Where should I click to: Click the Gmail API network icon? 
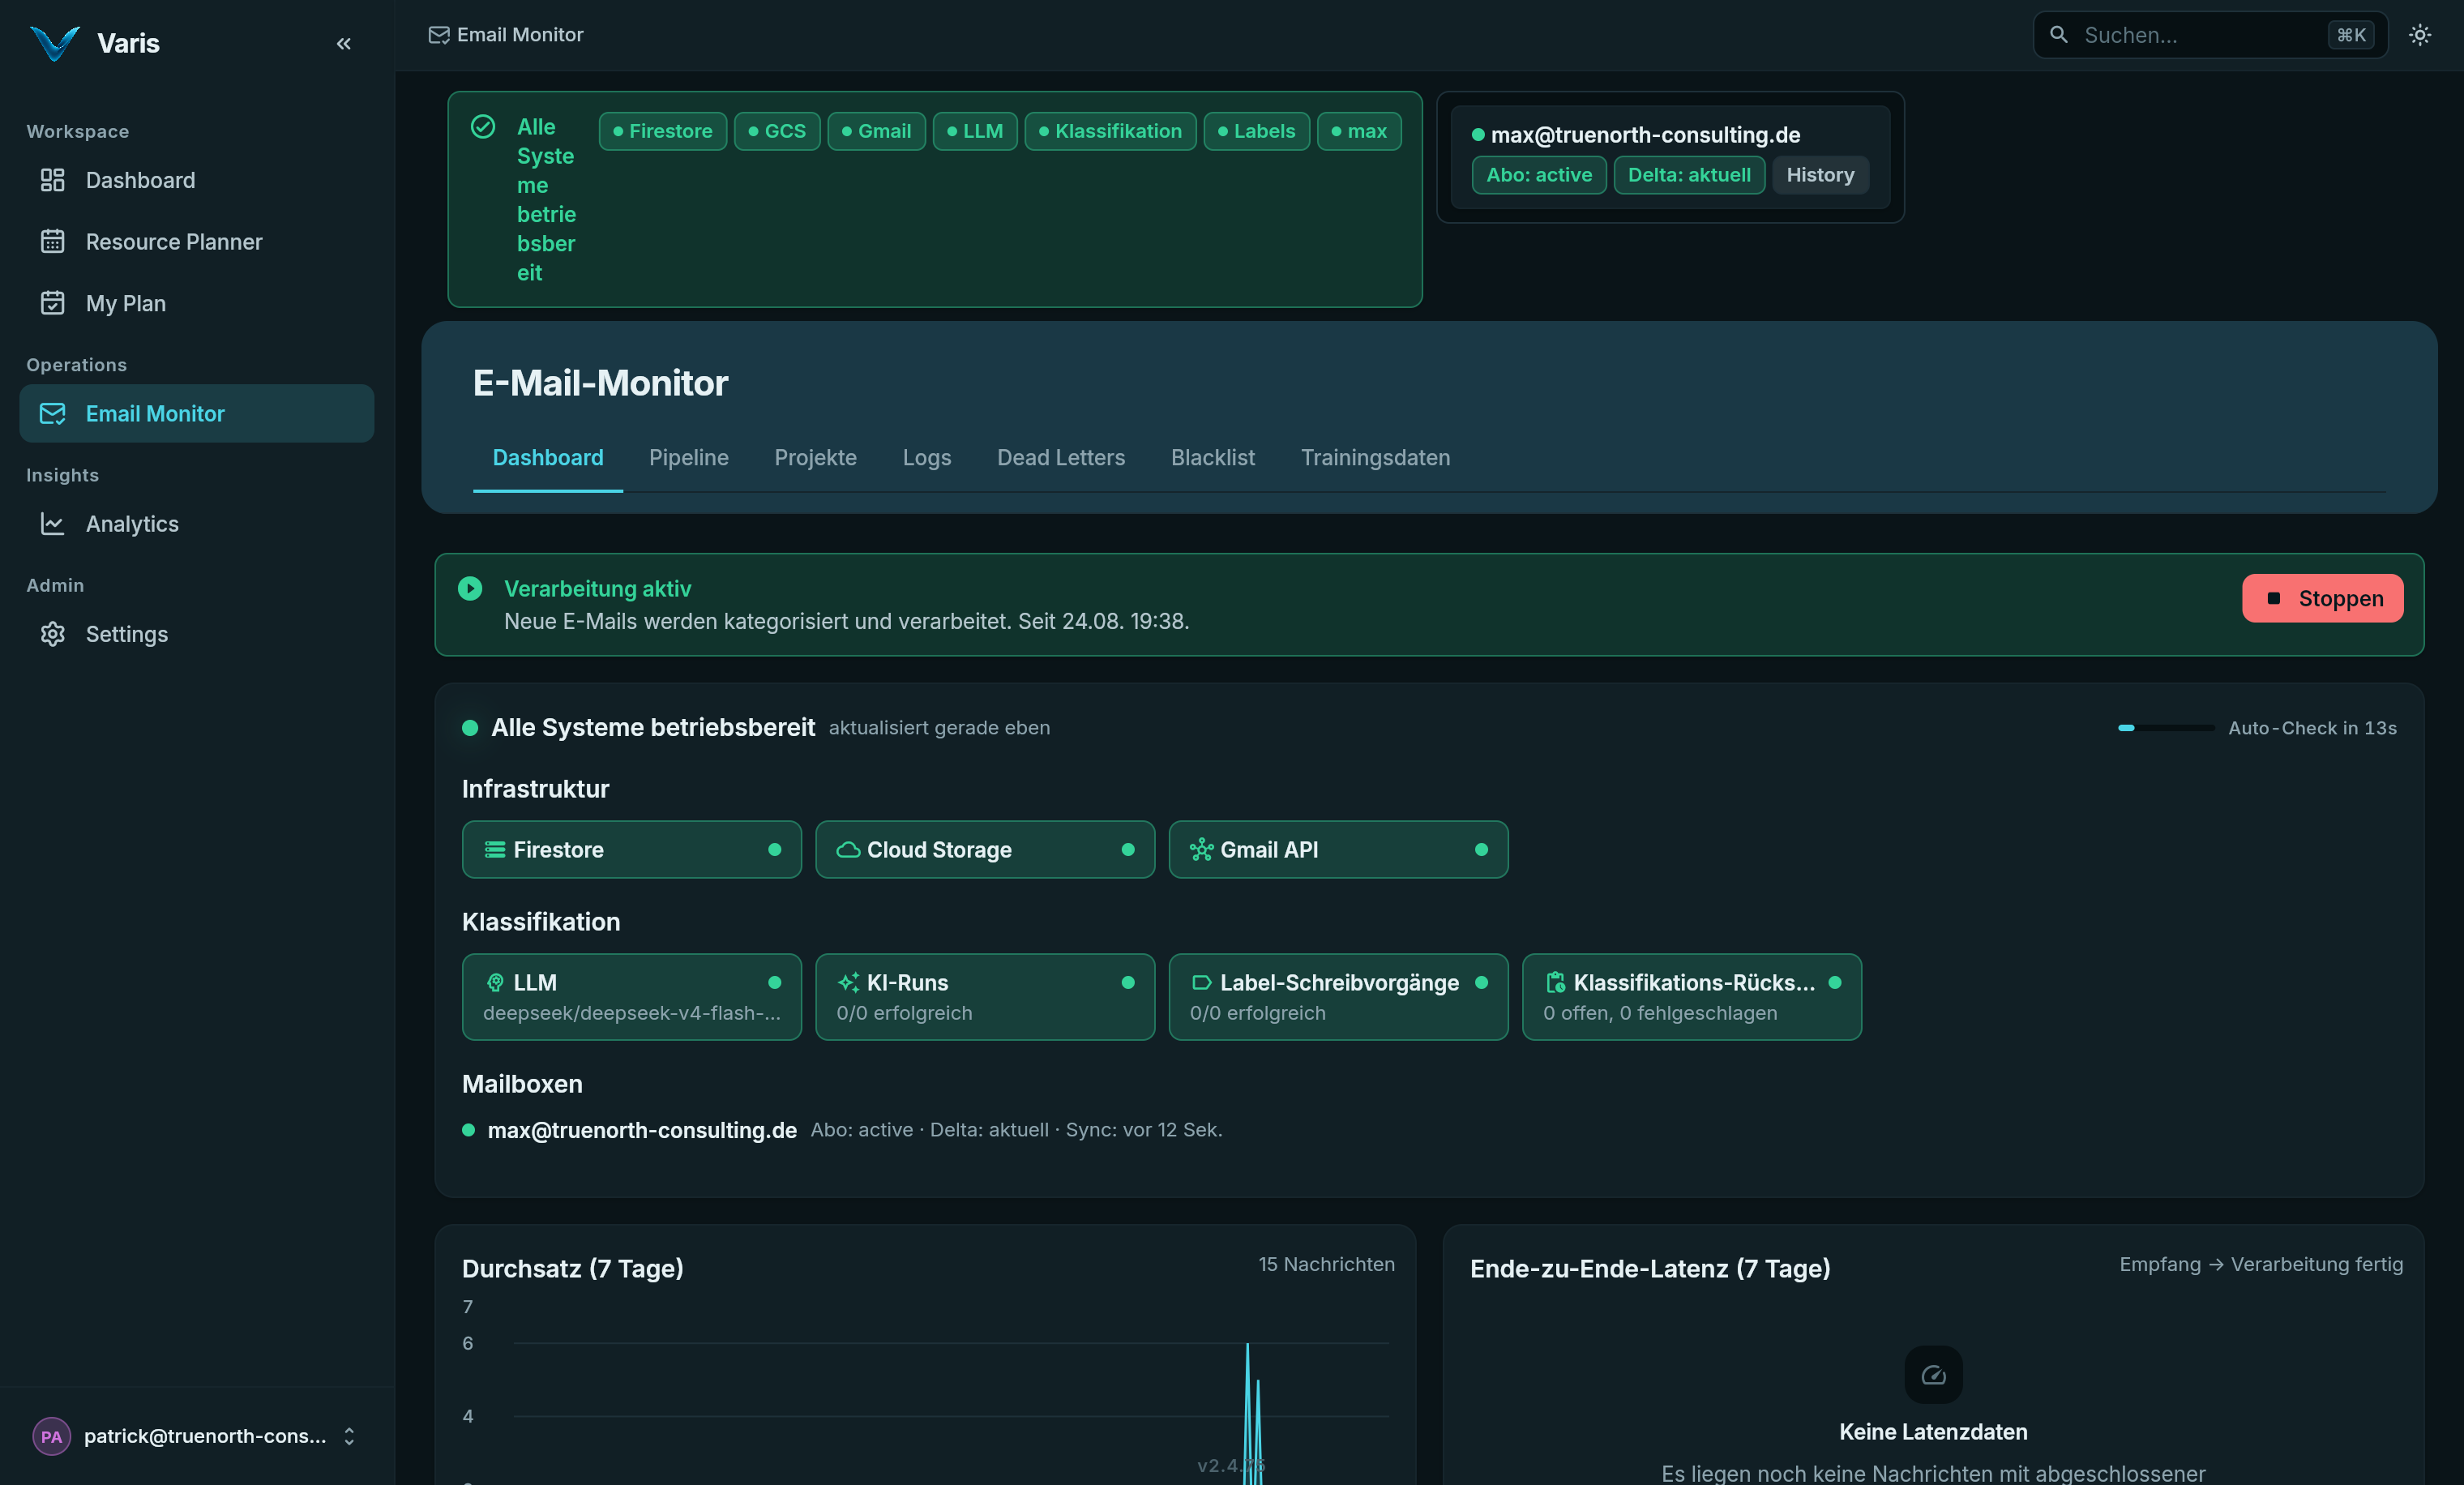(x=1201, y=849)
